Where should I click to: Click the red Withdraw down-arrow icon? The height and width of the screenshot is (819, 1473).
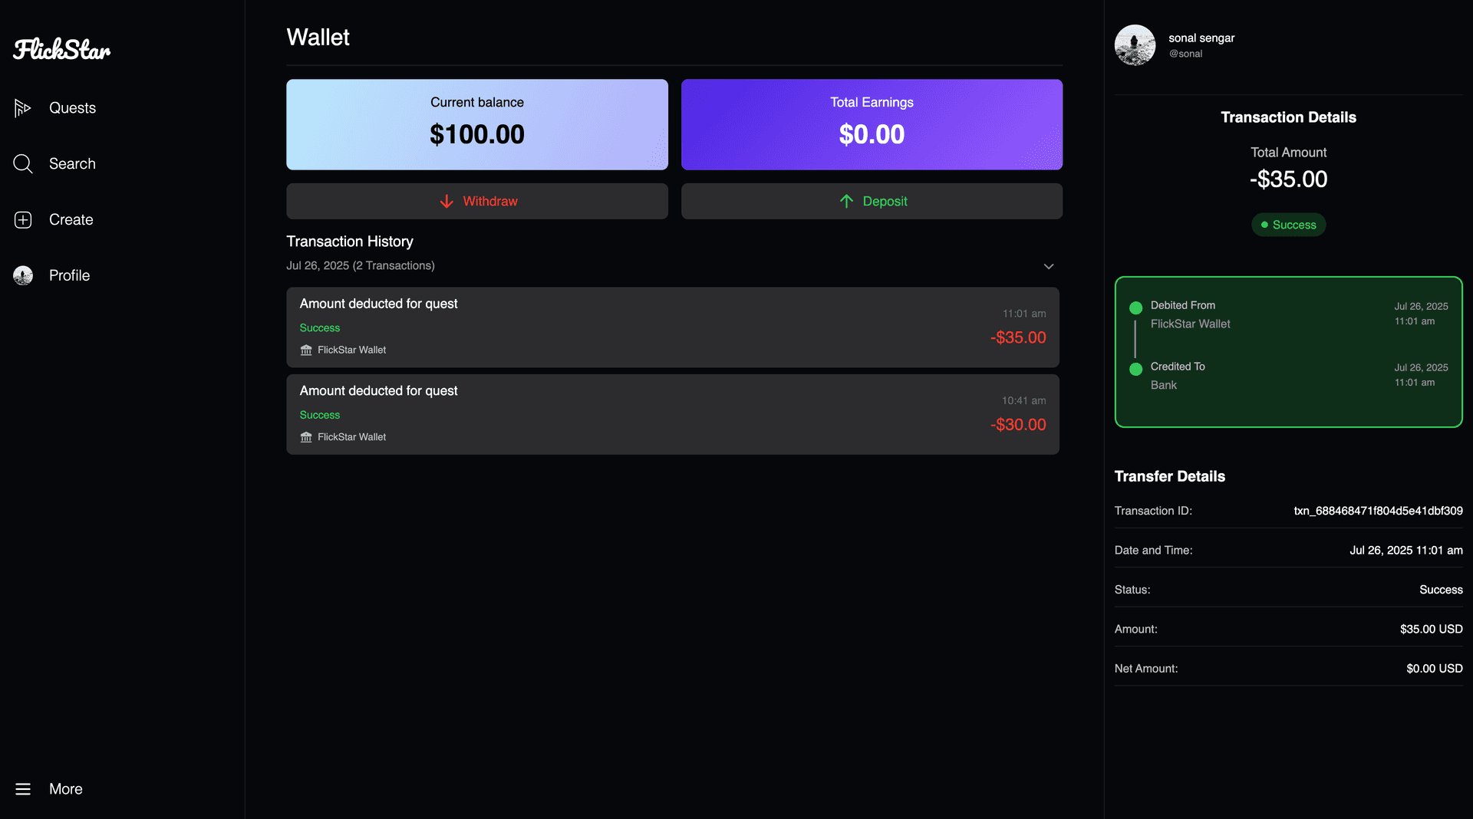pos(447,202)
